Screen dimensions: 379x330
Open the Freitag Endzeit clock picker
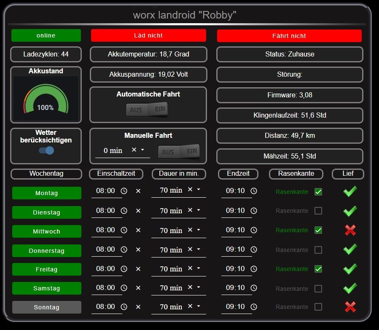click(254, 268)
